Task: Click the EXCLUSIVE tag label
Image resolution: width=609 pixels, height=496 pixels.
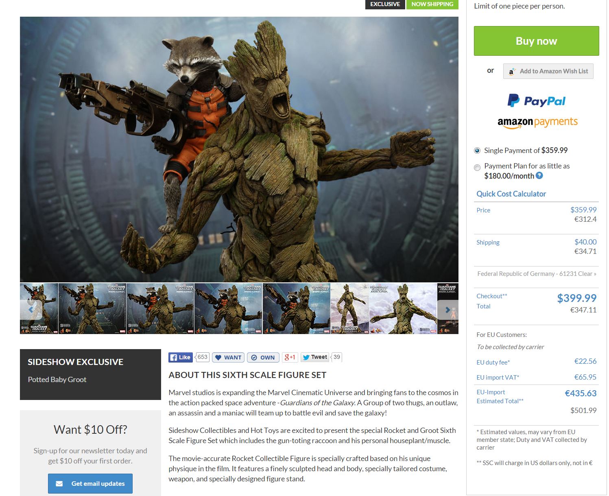Action: pos(385,4)
